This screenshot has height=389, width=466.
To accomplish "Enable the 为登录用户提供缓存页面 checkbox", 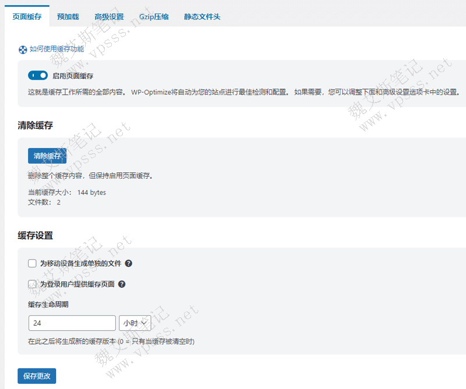I will 33,284.
